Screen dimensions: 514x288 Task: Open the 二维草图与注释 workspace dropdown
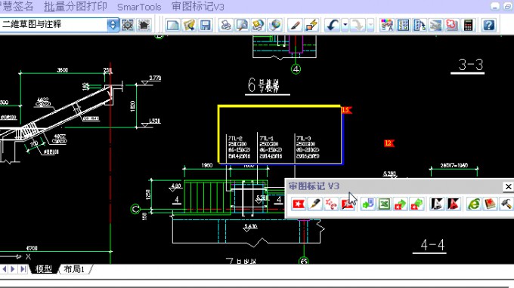tap(59, 25)
